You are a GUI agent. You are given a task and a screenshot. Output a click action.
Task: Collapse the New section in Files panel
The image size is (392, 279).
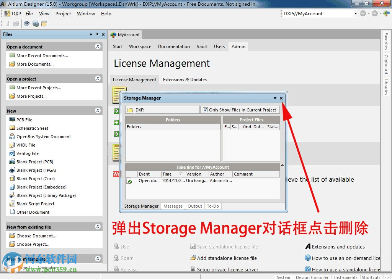(99, 111)
